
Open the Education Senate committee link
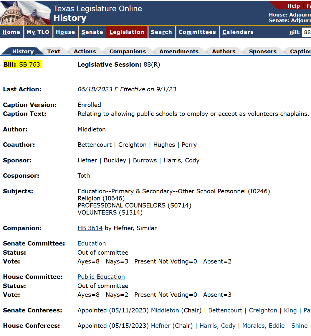click(x=92, y=243)
